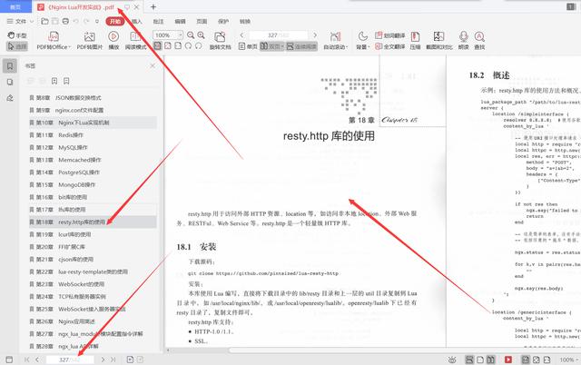Start read aloud microphone tool
This screenshot has width=581, height=365.
464,40
